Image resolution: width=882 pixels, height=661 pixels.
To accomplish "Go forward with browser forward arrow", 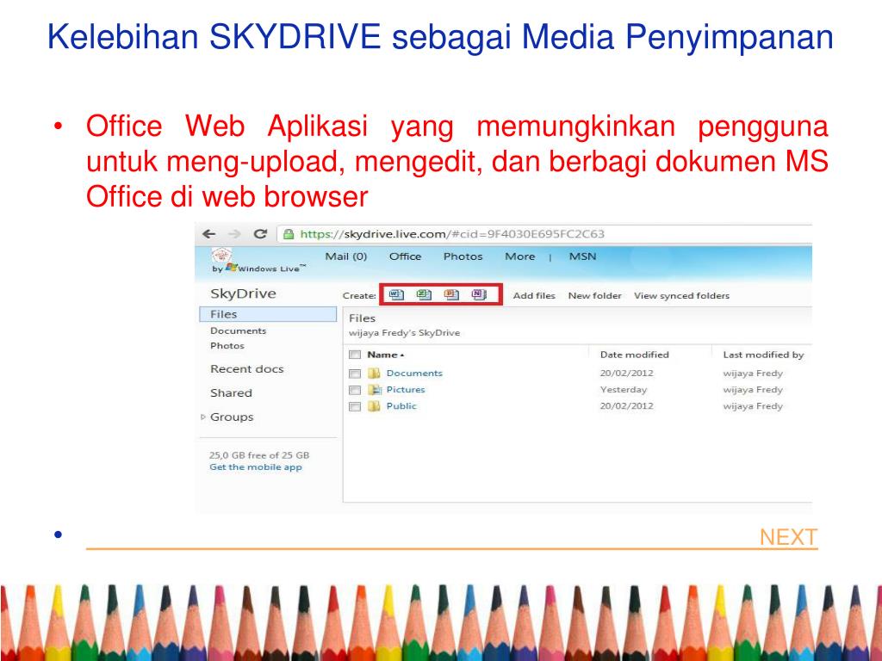I will 234,234.
